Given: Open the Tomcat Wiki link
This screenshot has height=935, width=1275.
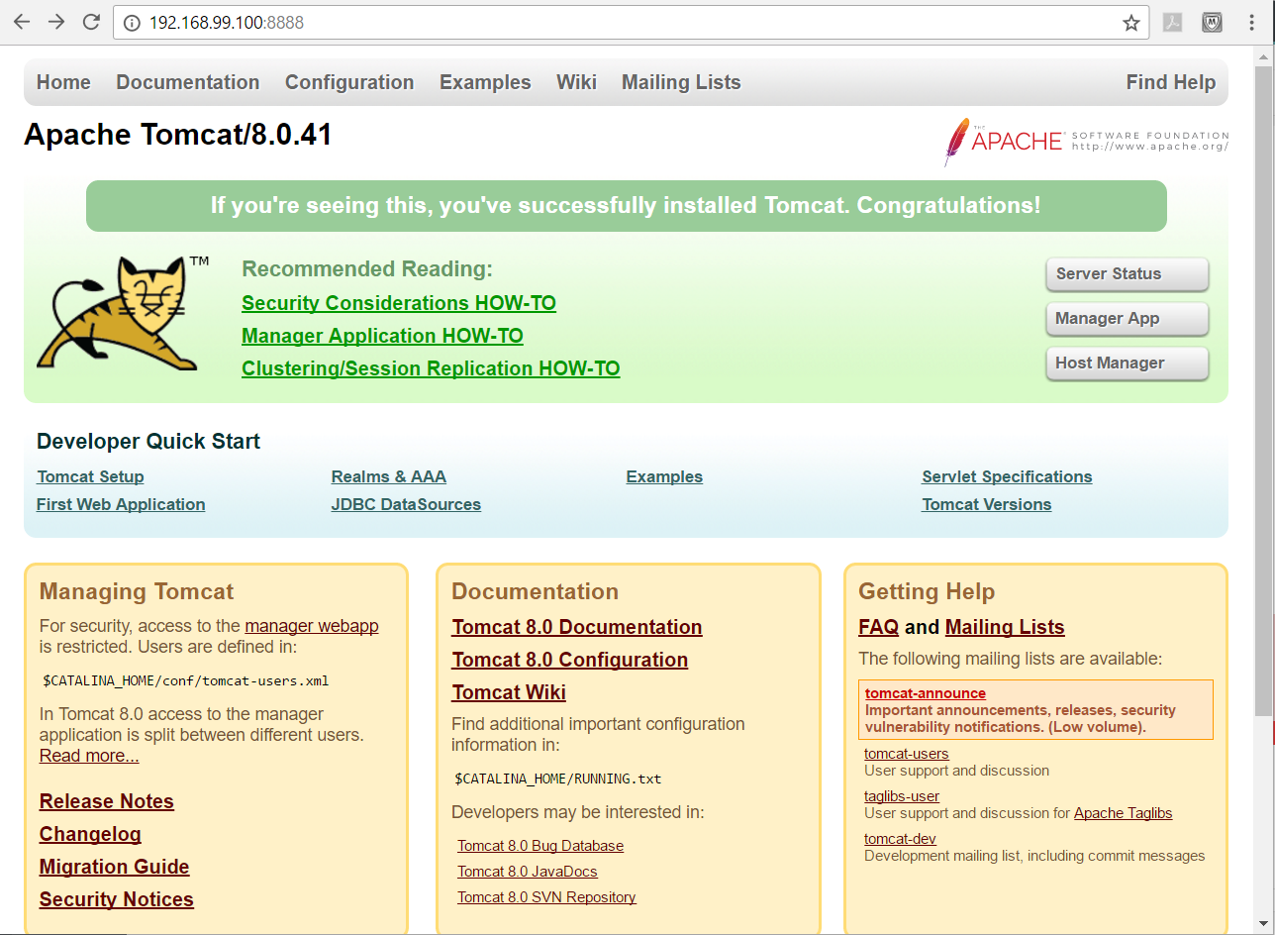Looking at the screenshot, I should (x=509, y=692).
